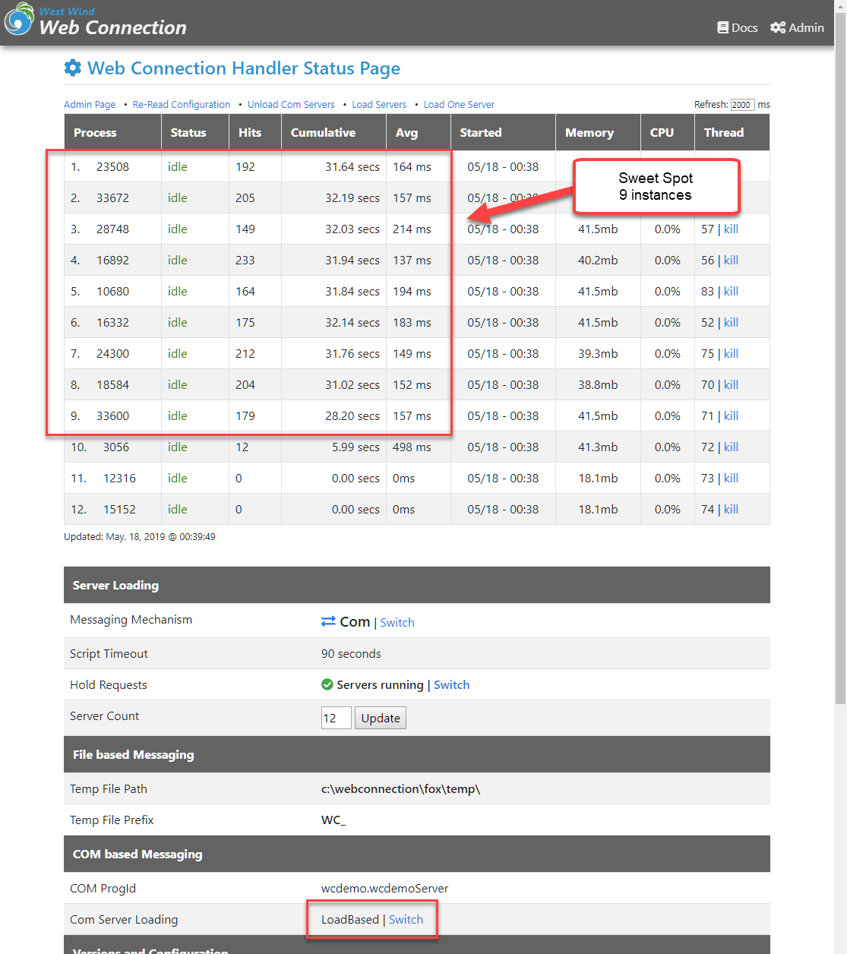
Task: Click process ID 28748
Action: click(x=112, y=229)
